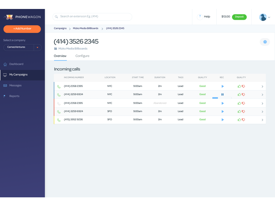The image size is (275, 206).
Task: Go to Campaigns breadcrumb
Action: (x=60, y=28)
